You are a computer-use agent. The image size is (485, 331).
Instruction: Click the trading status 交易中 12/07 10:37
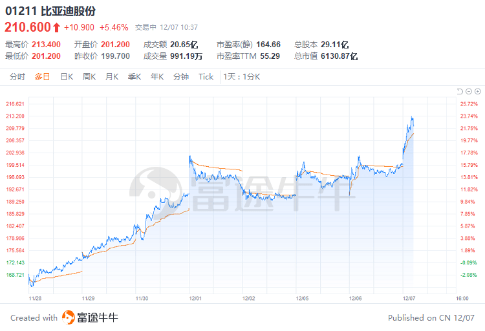[166, 28]
